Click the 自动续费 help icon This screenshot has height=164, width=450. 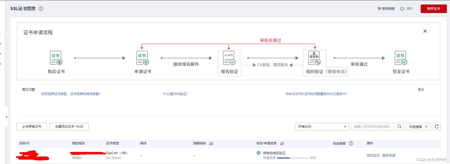tap(351, 143)
